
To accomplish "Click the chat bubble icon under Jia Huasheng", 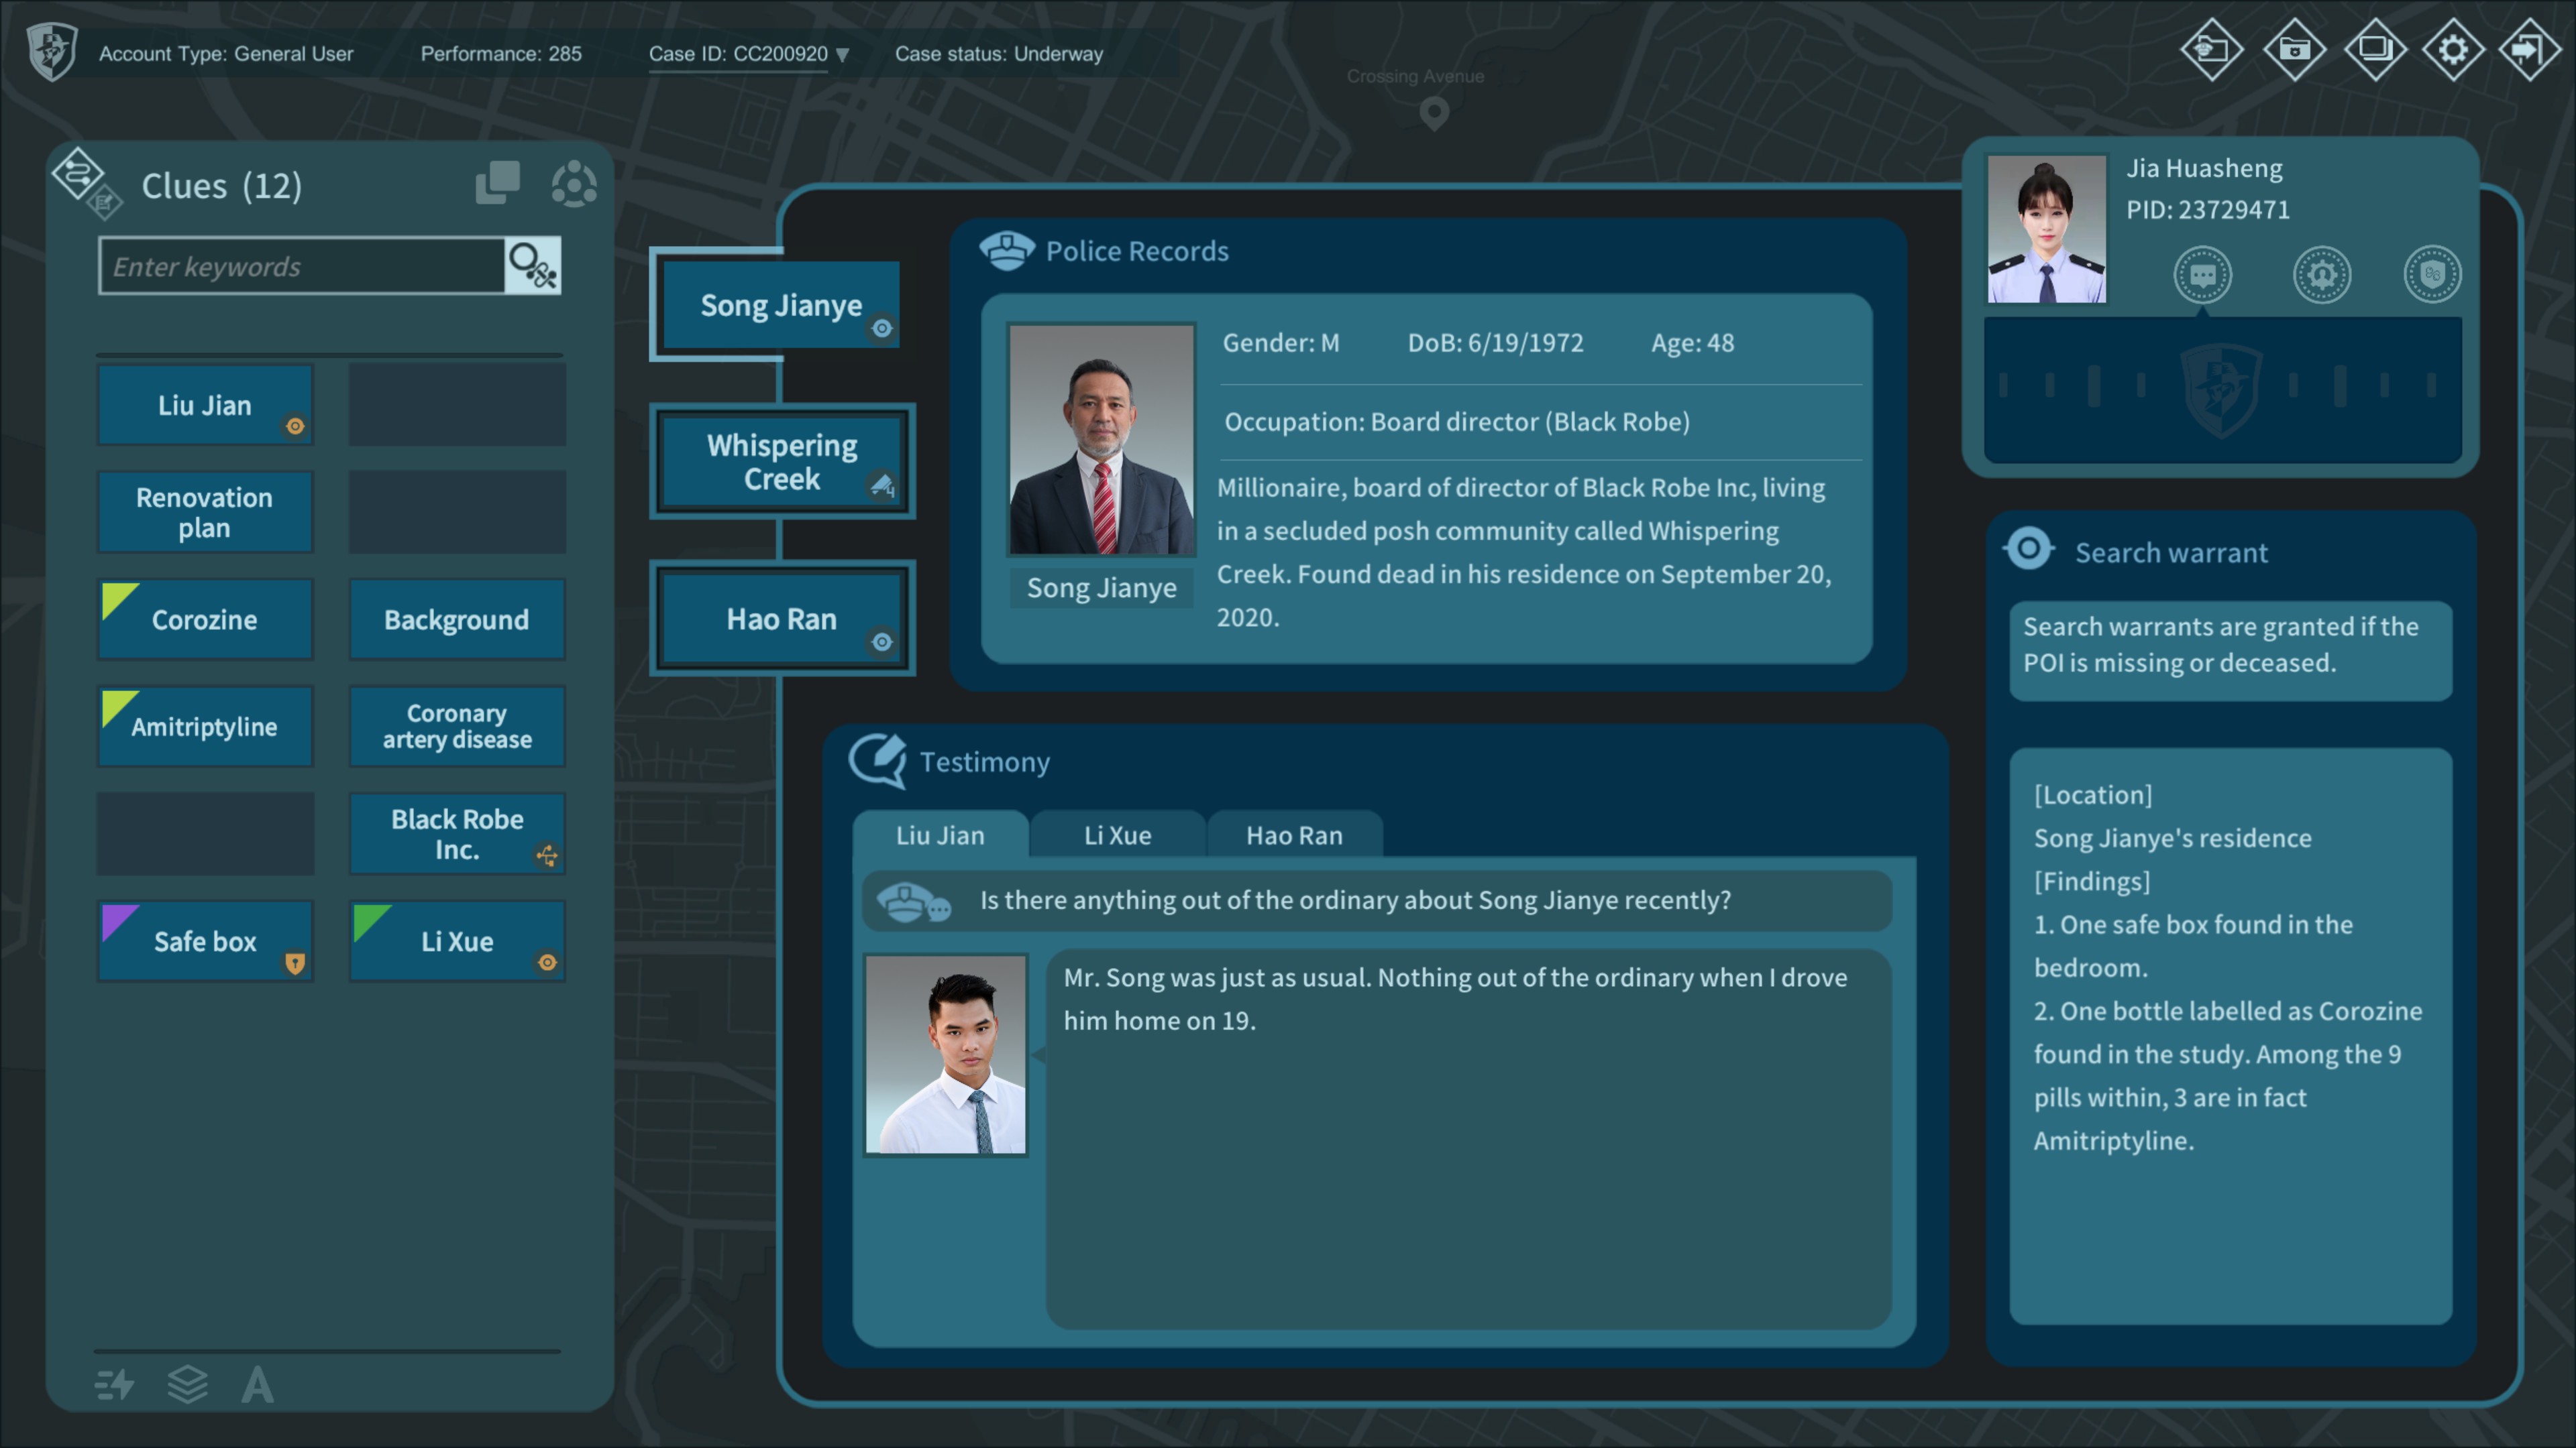I will (x=2203, y=275).
